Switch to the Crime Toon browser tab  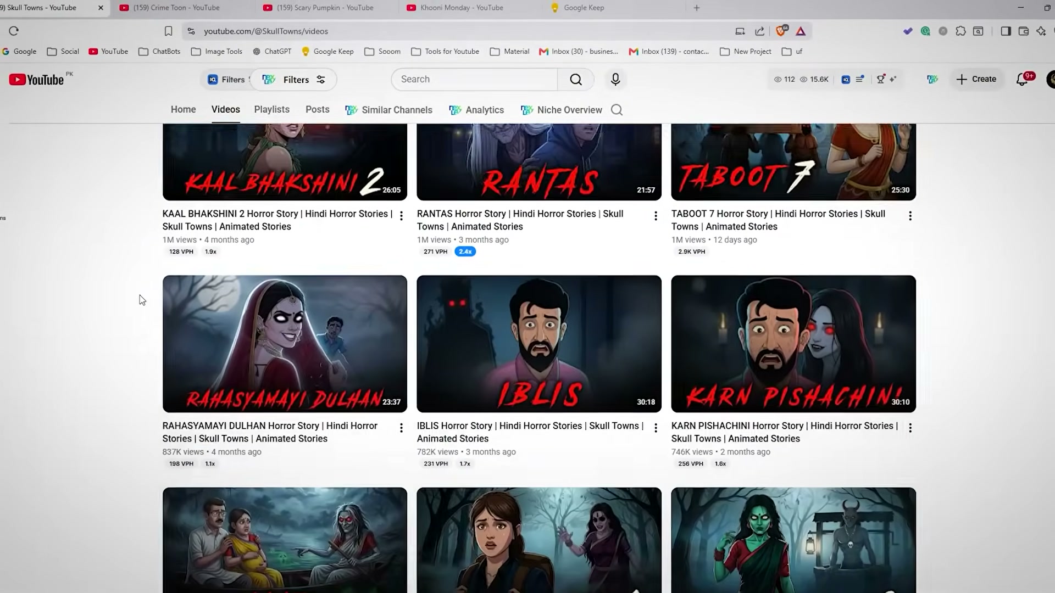tap(176, 8)
